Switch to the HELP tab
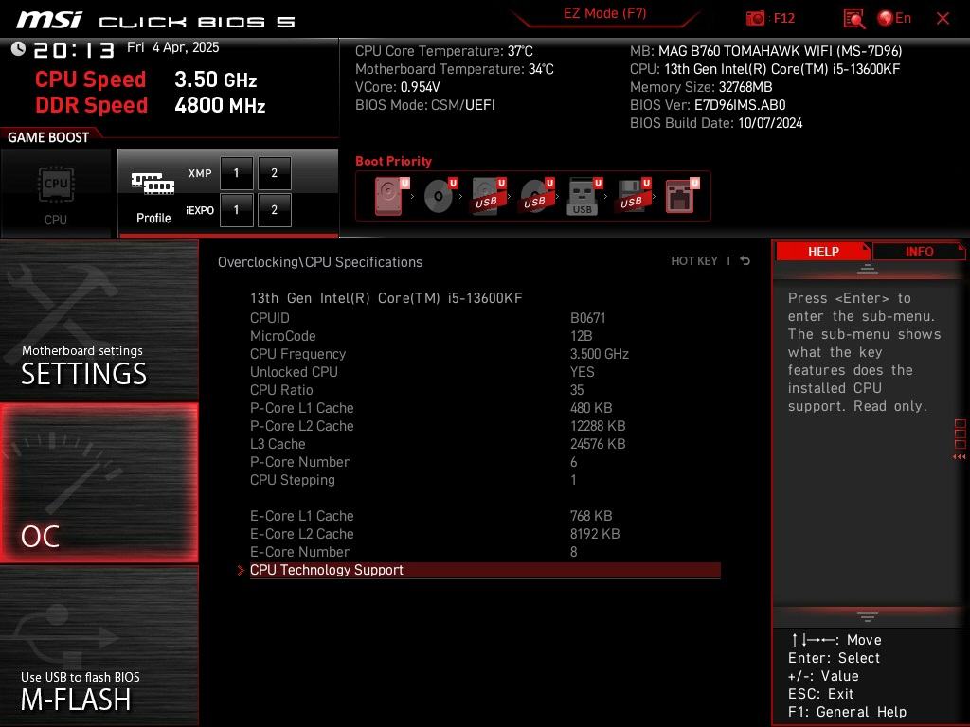 coord(823,252)
